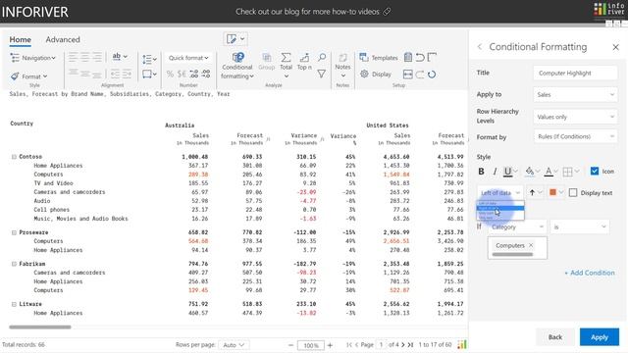Screen dimensions: 628x353
Task: Click the increase decimal places icon
Action: [x=194, y=75]
